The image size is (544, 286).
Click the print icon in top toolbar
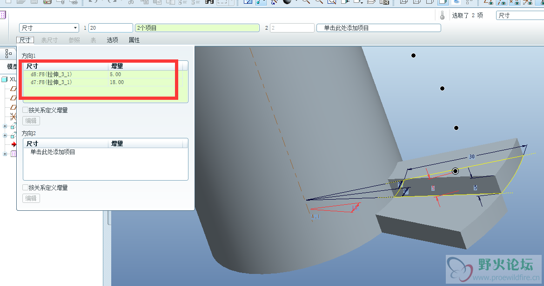pyautogui.click(x=47, y=2)
